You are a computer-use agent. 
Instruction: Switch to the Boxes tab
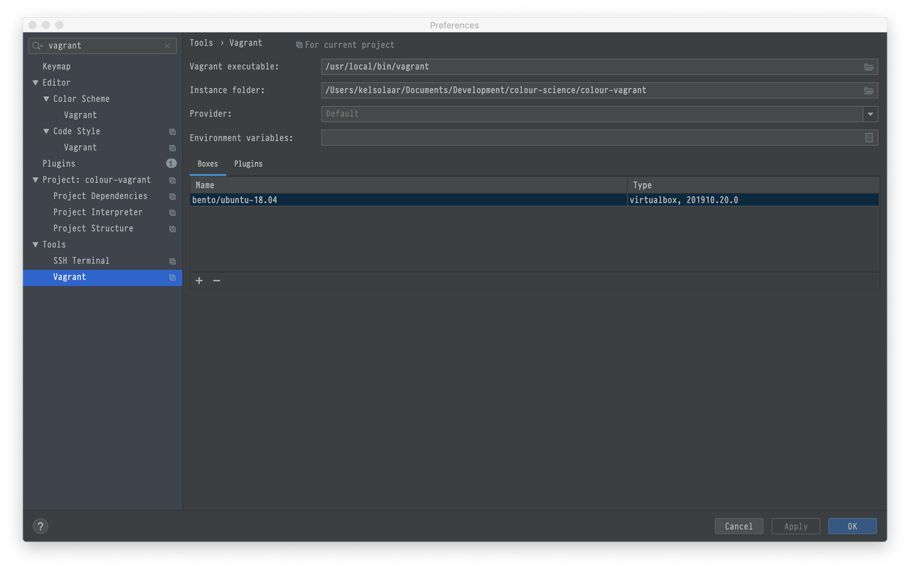pyautogui.click(x=208, y=164)
